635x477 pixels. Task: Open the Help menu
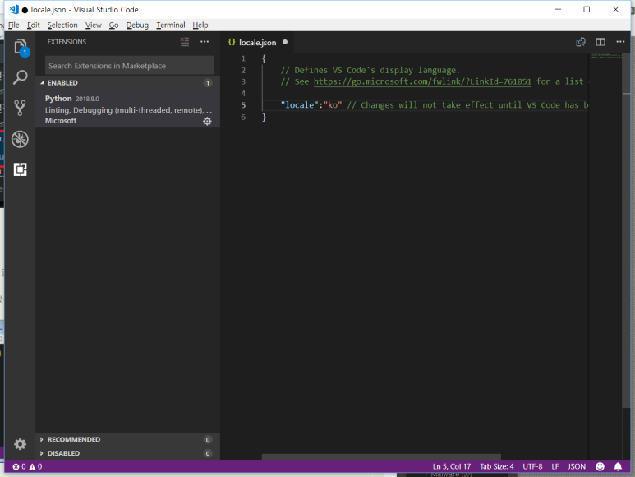[x=200, y=25]
